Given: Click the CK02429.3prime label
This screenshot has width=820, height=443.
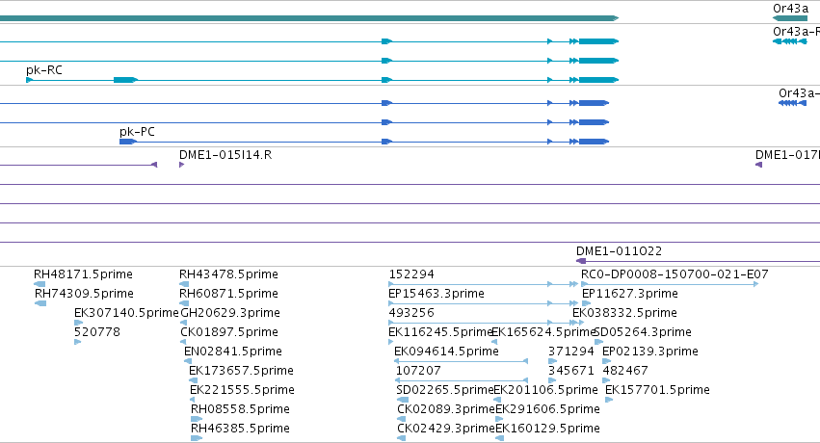Looking at the screenshot, I should [446, 429].
